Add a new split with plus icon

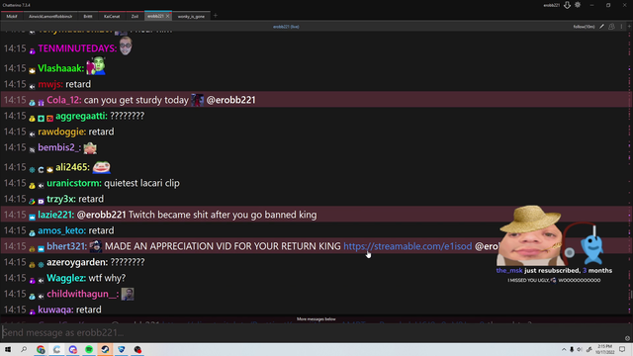click(629, 27)
